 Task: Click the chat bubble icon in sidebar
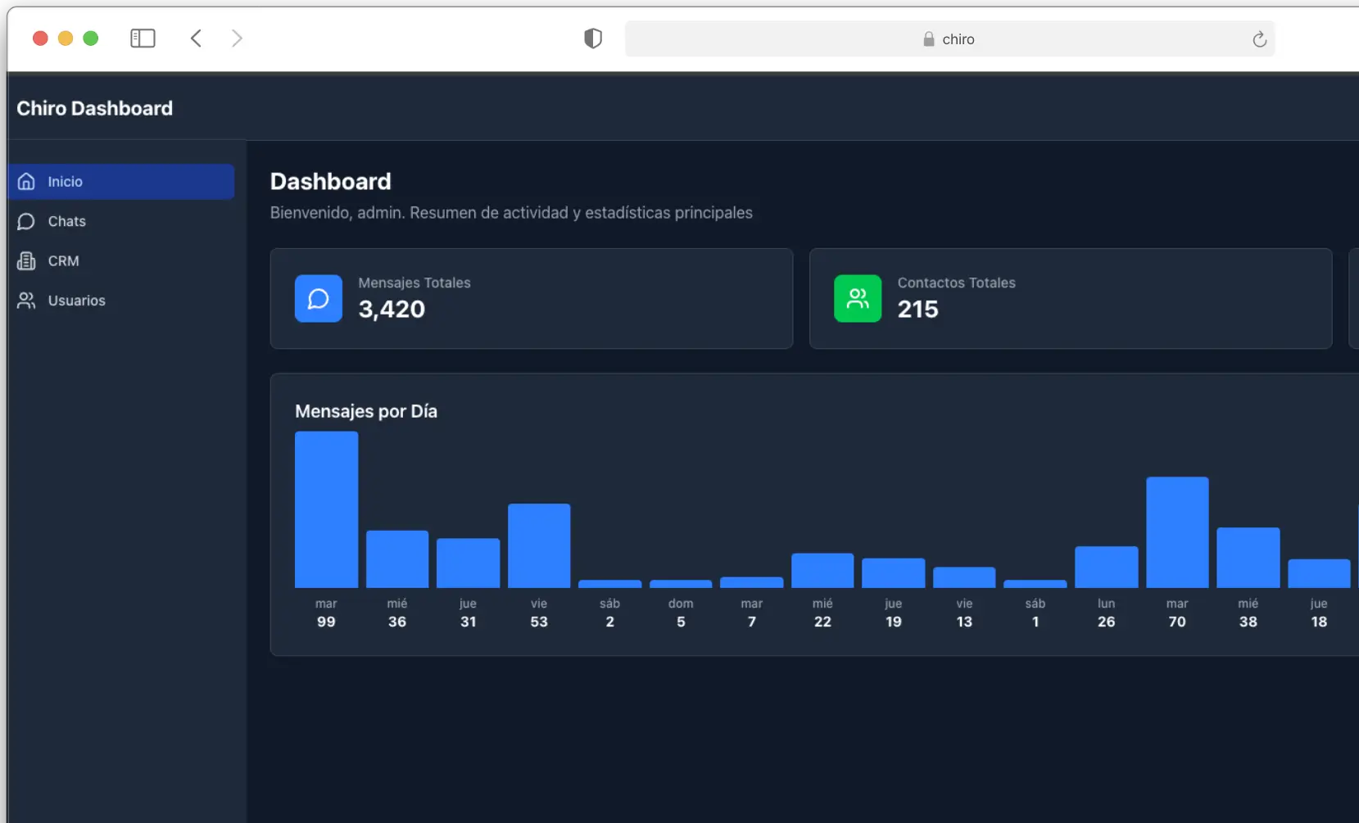(26, 221)
